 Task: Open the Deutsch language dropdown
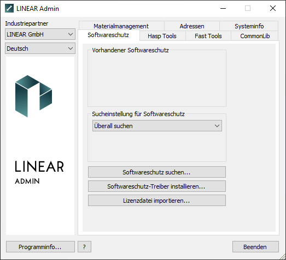40,49
